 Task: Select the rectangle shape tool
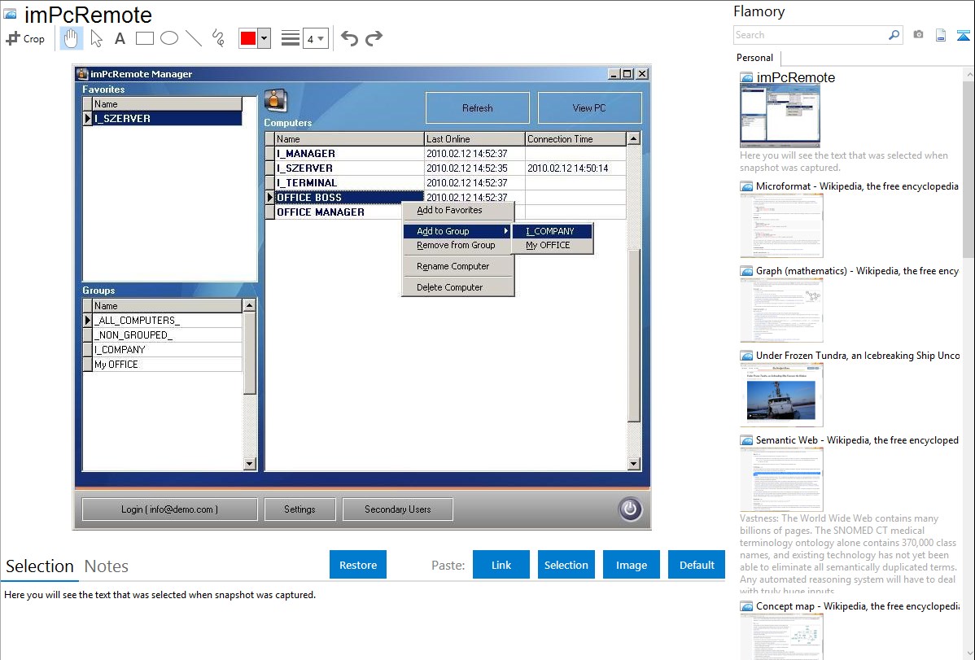coord(144,38)
